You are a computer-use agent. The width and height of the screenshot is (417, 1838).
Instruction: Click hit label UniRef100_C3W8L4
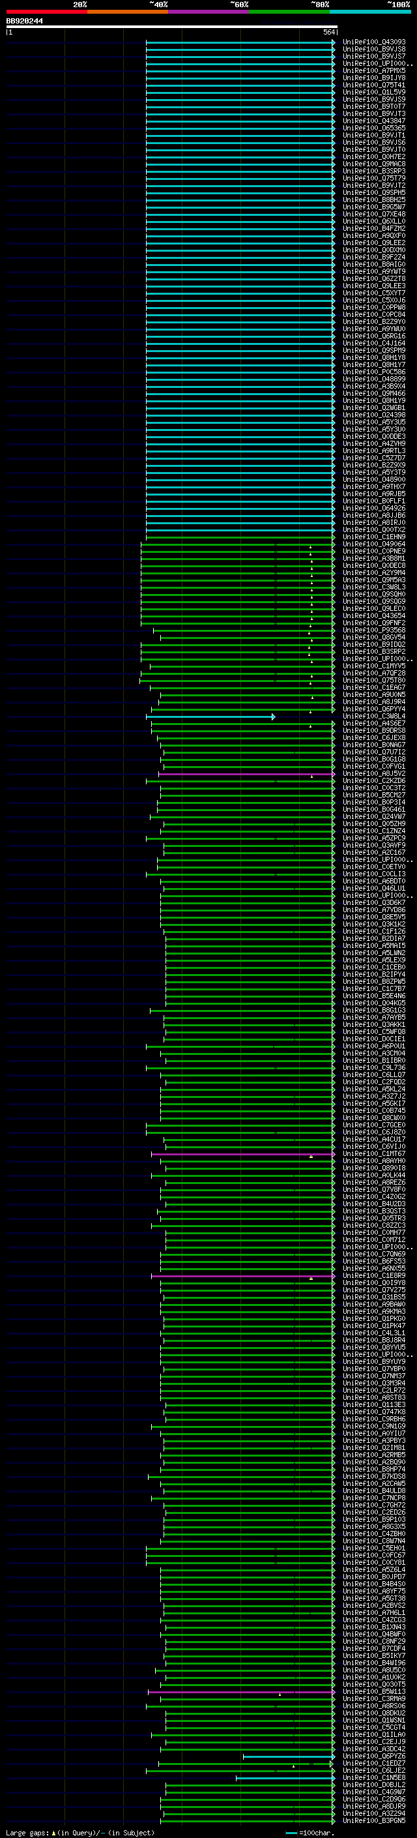coord(374,717)
